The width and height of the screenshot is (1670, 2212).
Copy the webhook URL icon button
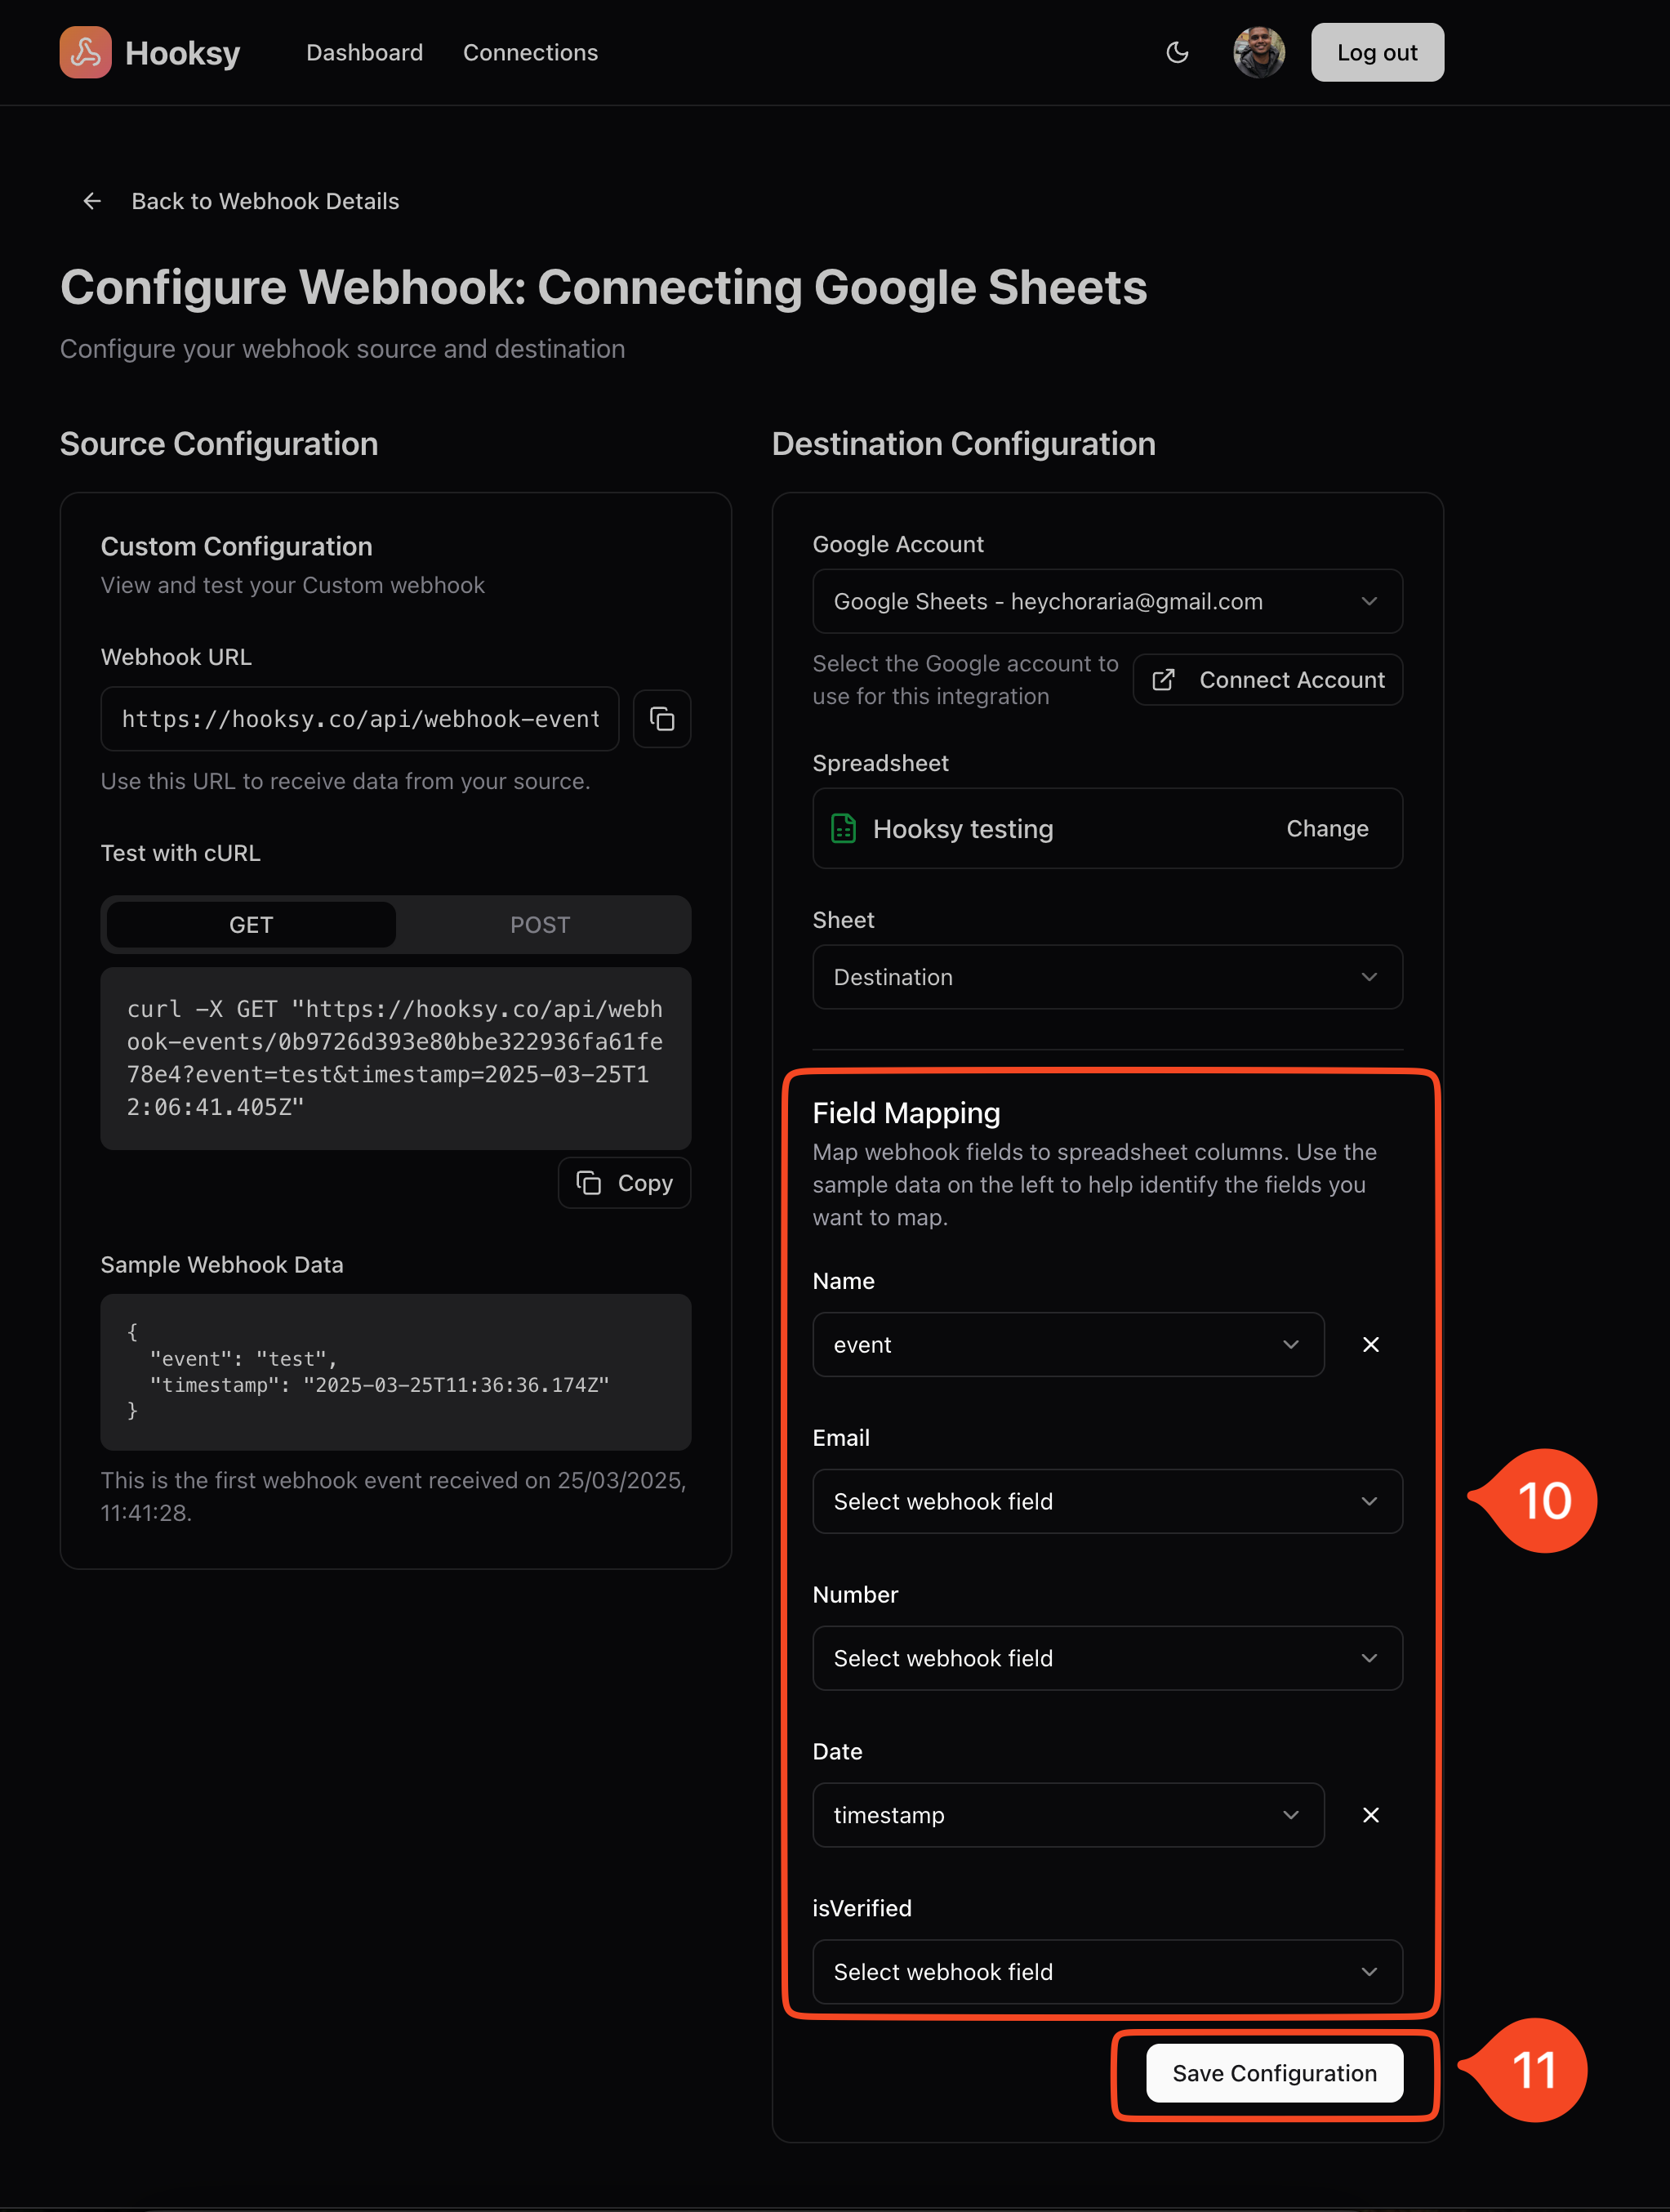(662, 718)
